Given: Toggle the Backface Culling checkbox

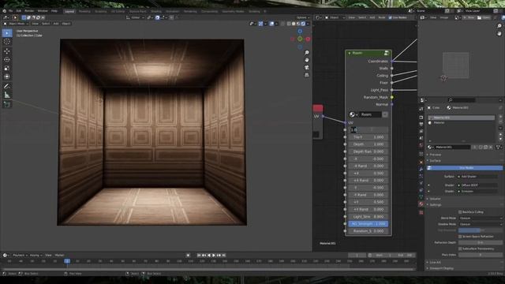Looking at the screenshot, I should coord(460,212).
